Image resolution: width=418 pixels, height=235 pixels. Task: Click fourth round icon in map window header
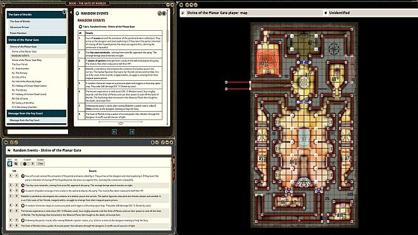point(196,4)
